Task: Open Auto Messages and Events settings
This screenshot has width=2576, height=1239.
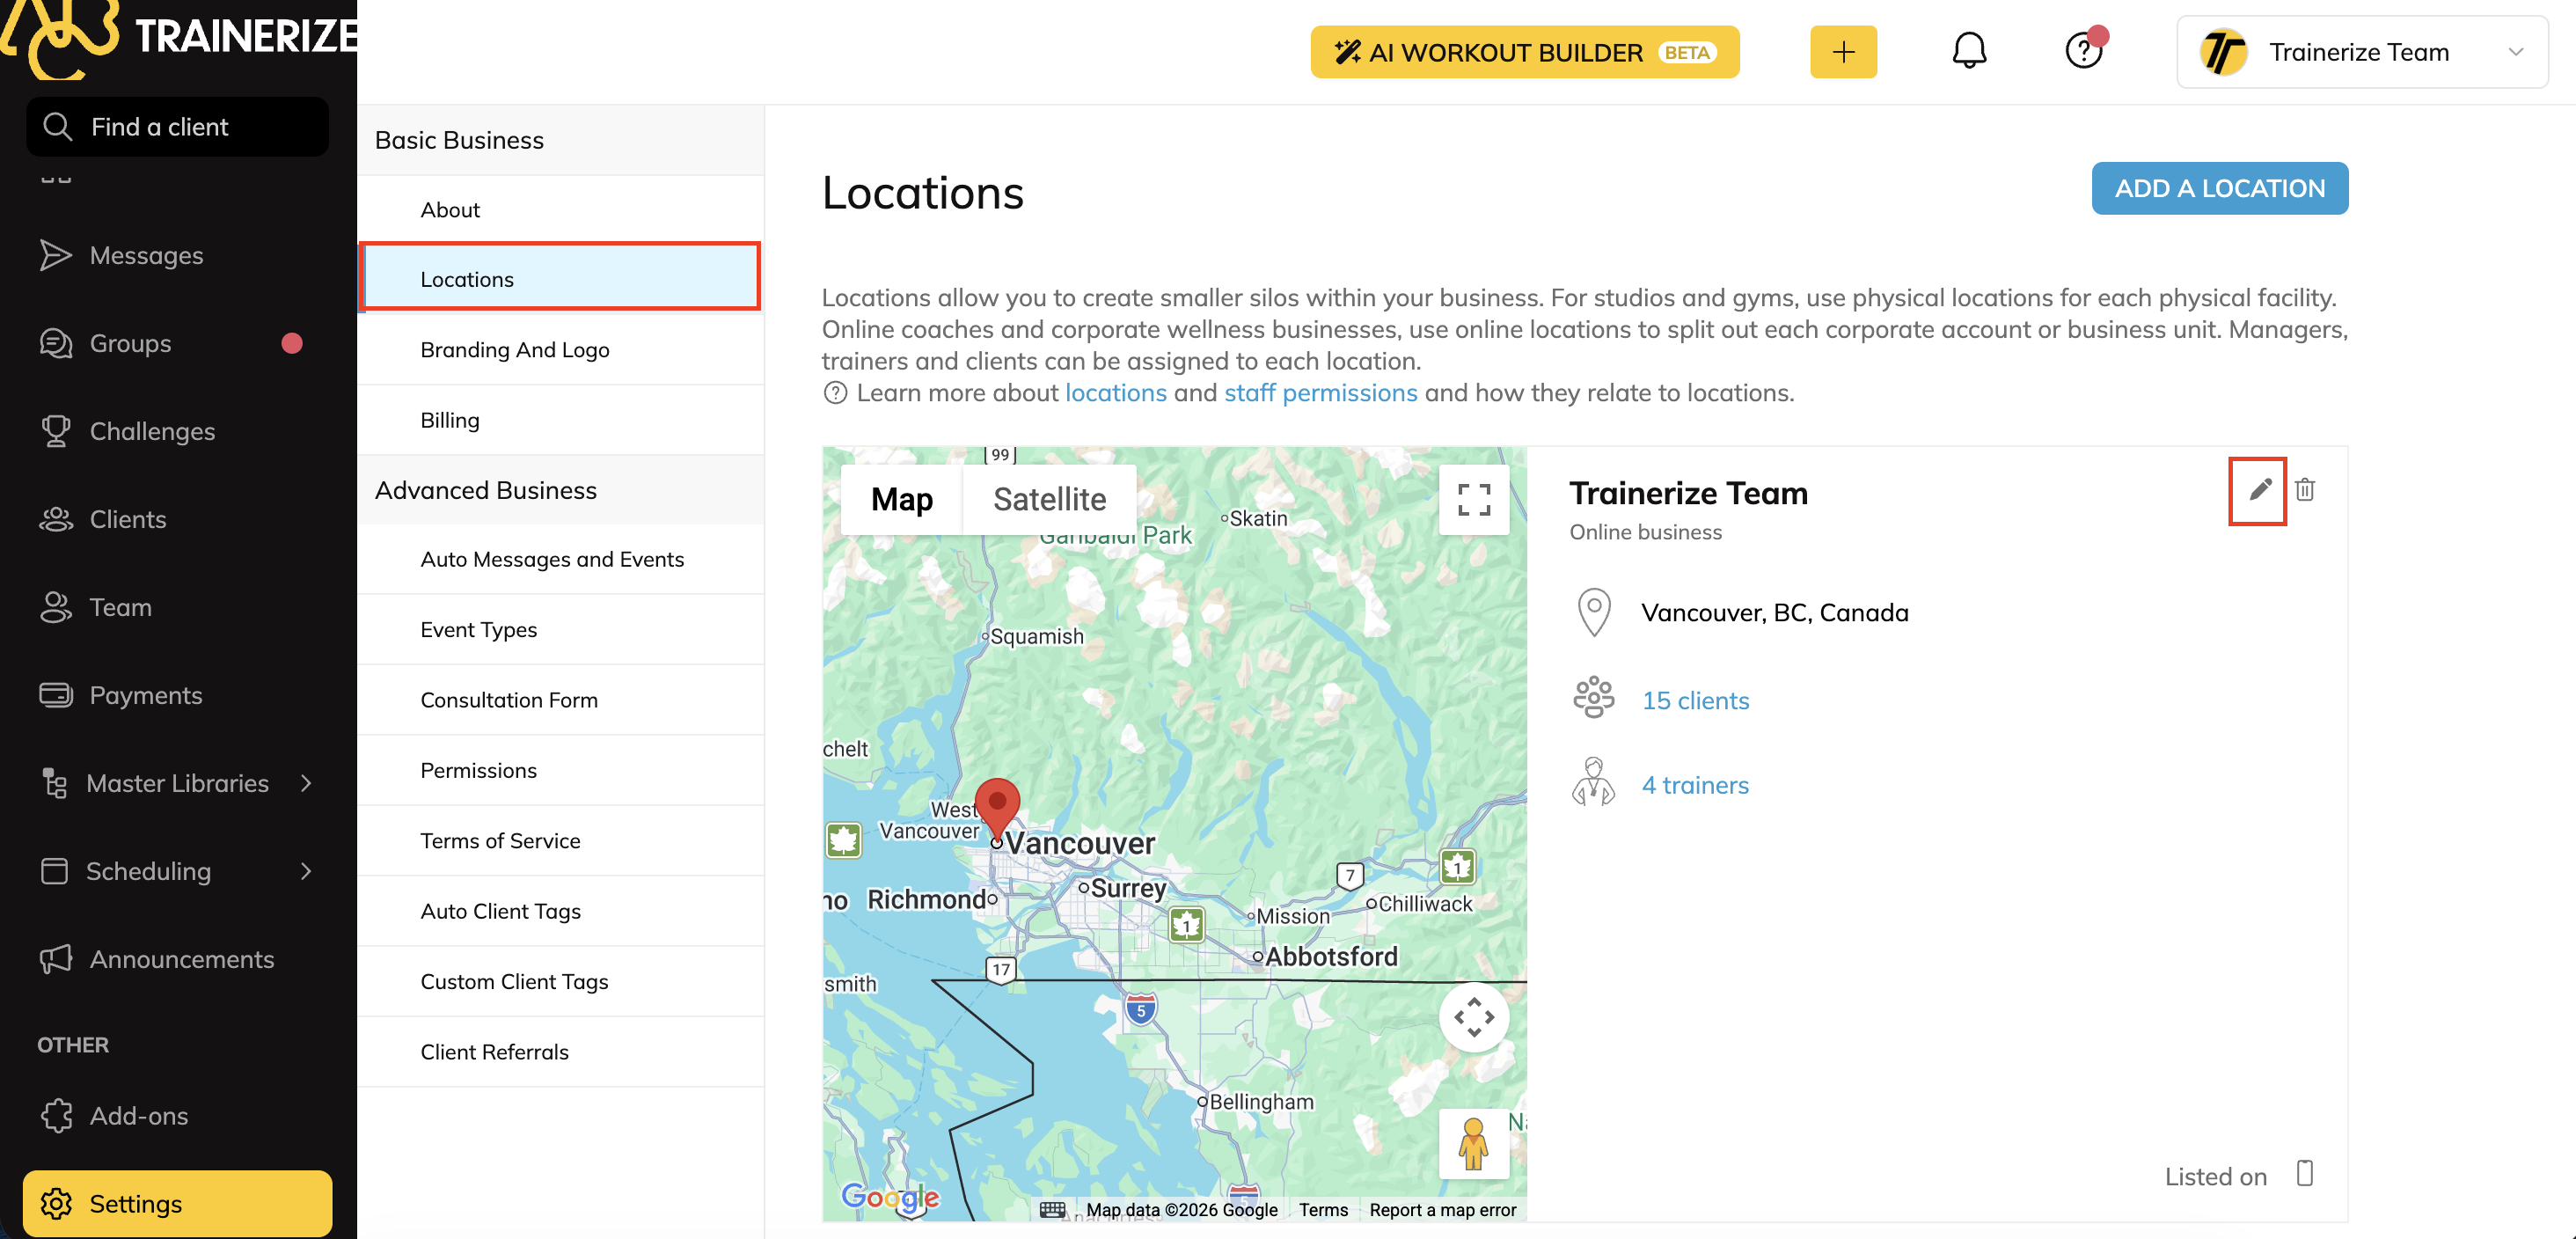Action: coord(561,560)
